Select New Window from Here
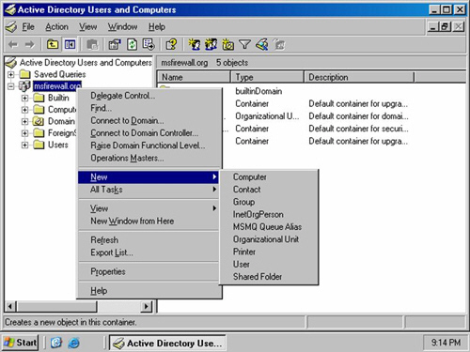The height and width of the screenshot is (352, 470). 149,222
